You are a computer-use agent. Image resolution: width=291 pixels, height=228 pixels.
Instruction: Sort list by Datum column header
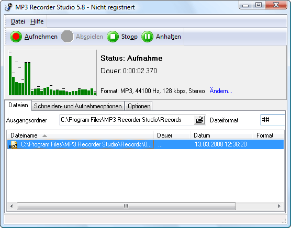click(x=222, y=135)
